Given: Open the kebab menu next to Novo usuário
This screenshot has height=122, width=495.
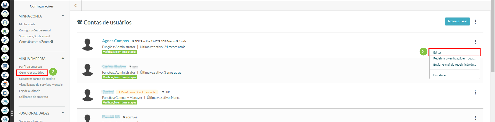Looking at the screenshot, I should click(475, 22).
